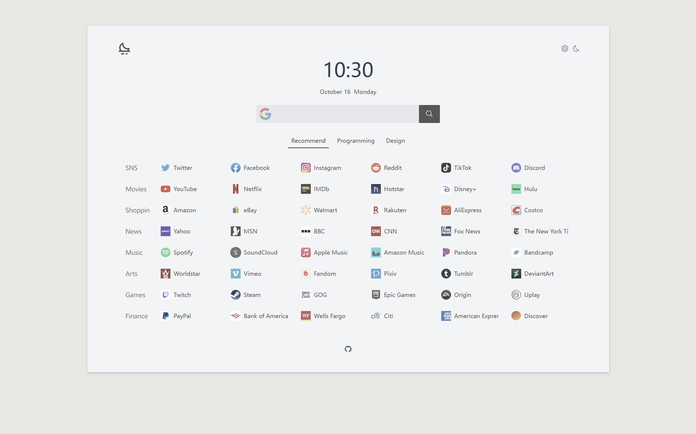Image resolution: width=696 pixels, height=434 pixels.
Task: Click the TikTok icon
Action: (x=446, y=168)
